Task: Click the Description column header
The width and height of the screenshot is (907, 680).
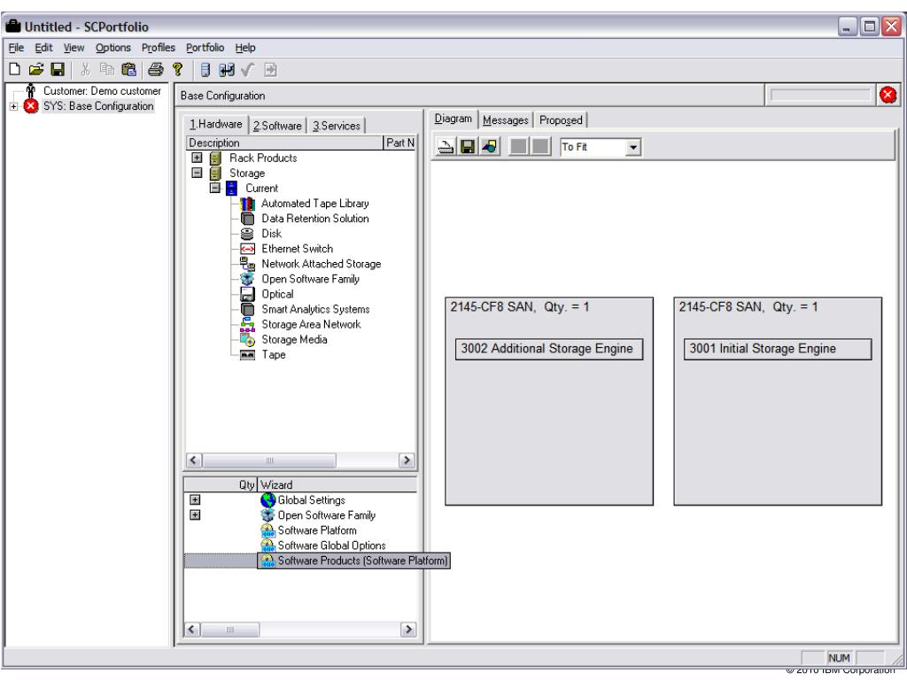Action: pyautogui.click(x=284, y=143)
